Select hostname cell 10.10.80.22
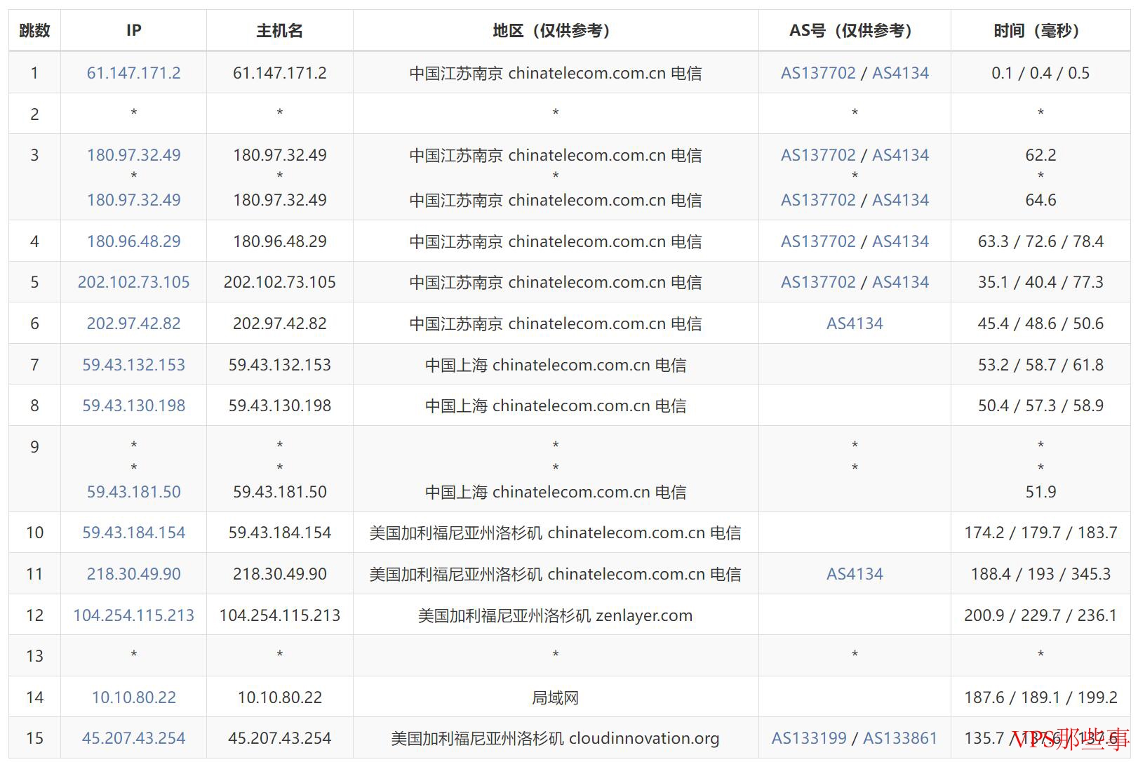 [x=279, y=697]
